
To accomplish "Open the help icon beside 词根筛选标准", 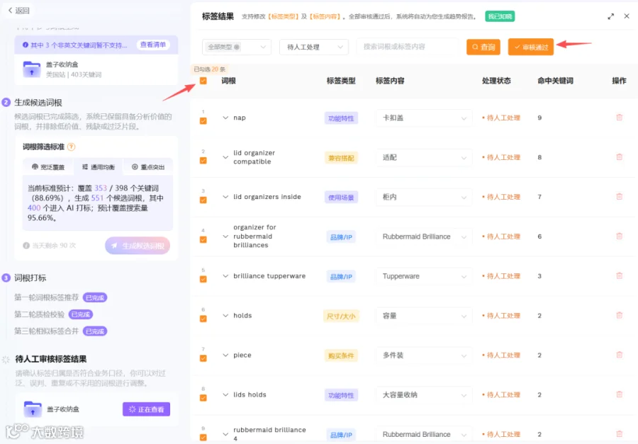I will (x=71, y=147).
